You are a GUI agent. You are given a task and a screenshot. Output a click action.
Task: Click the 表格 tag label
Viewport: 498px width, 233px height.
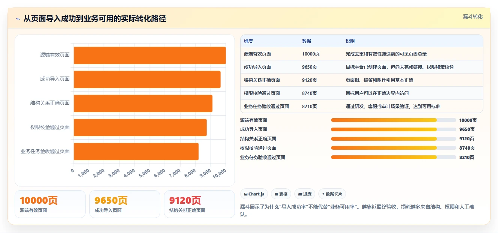click(x=283, y=194)
